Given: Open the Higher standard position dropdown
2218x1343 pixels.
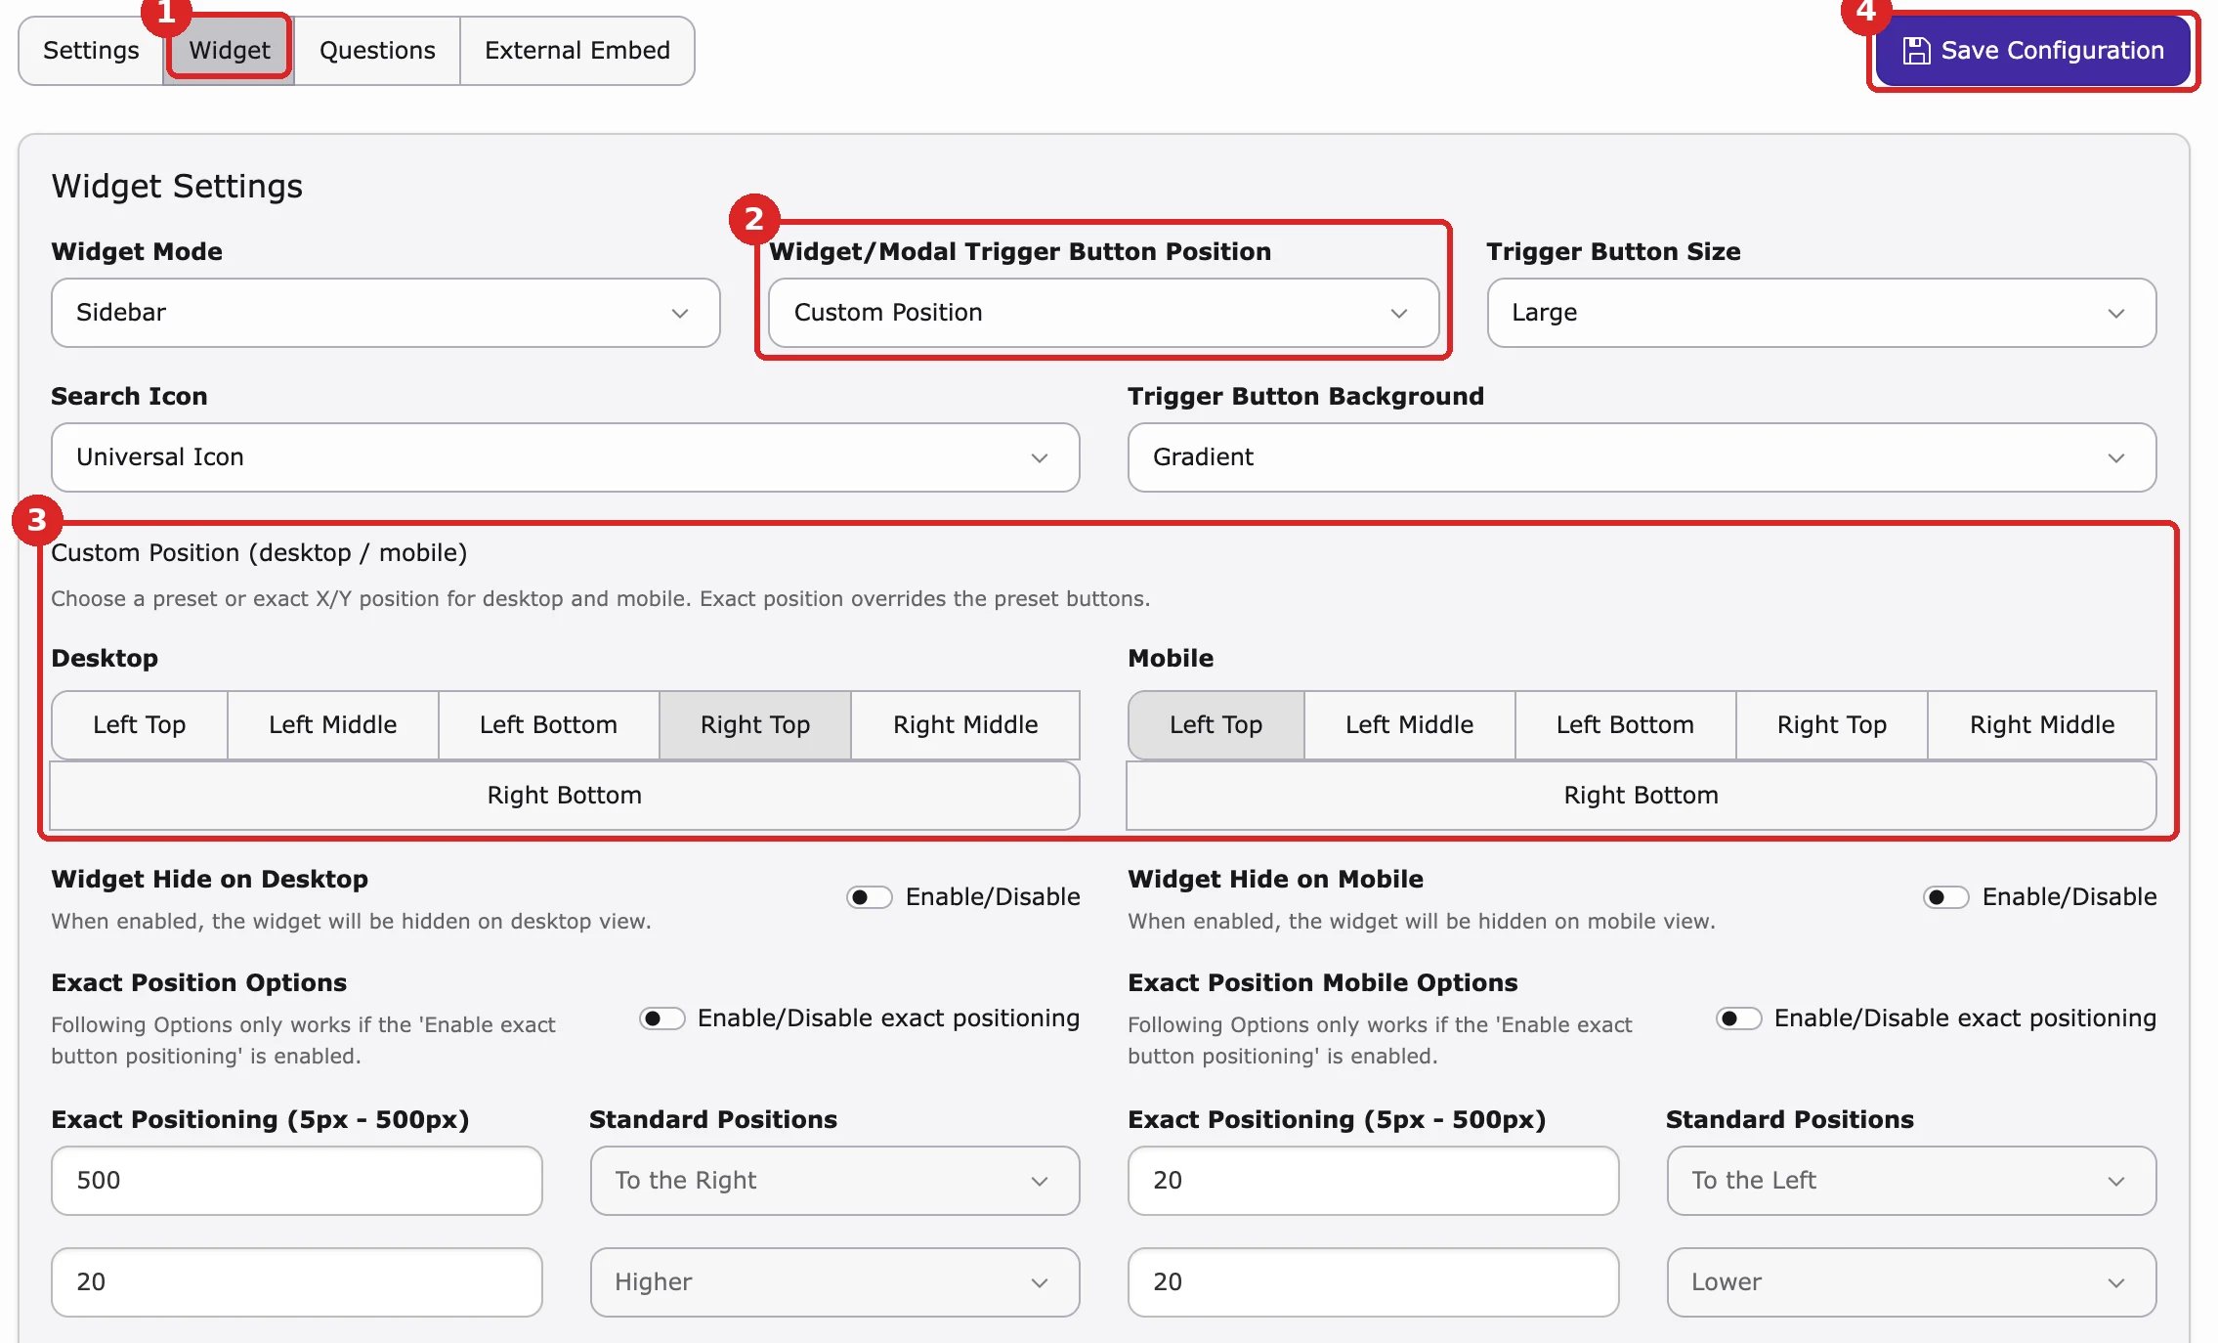Looking at the screenshot, I should pyautogui.click(x=835, y=1282).
